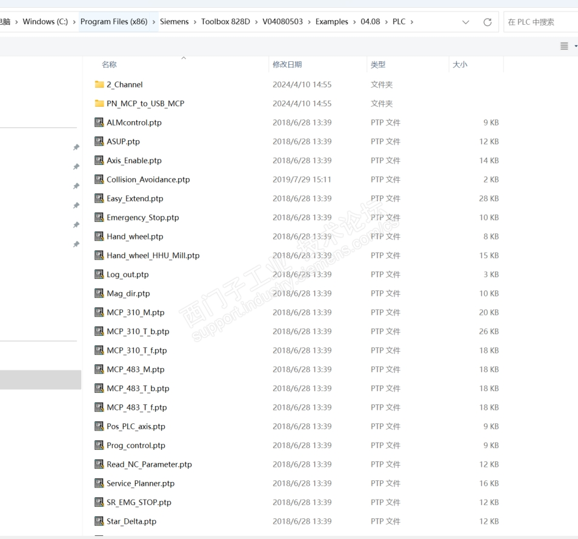Click the 14 KB size cell
Image resolution: width=578 pixels, height=539 pixels.
click(x=489, y=161)
